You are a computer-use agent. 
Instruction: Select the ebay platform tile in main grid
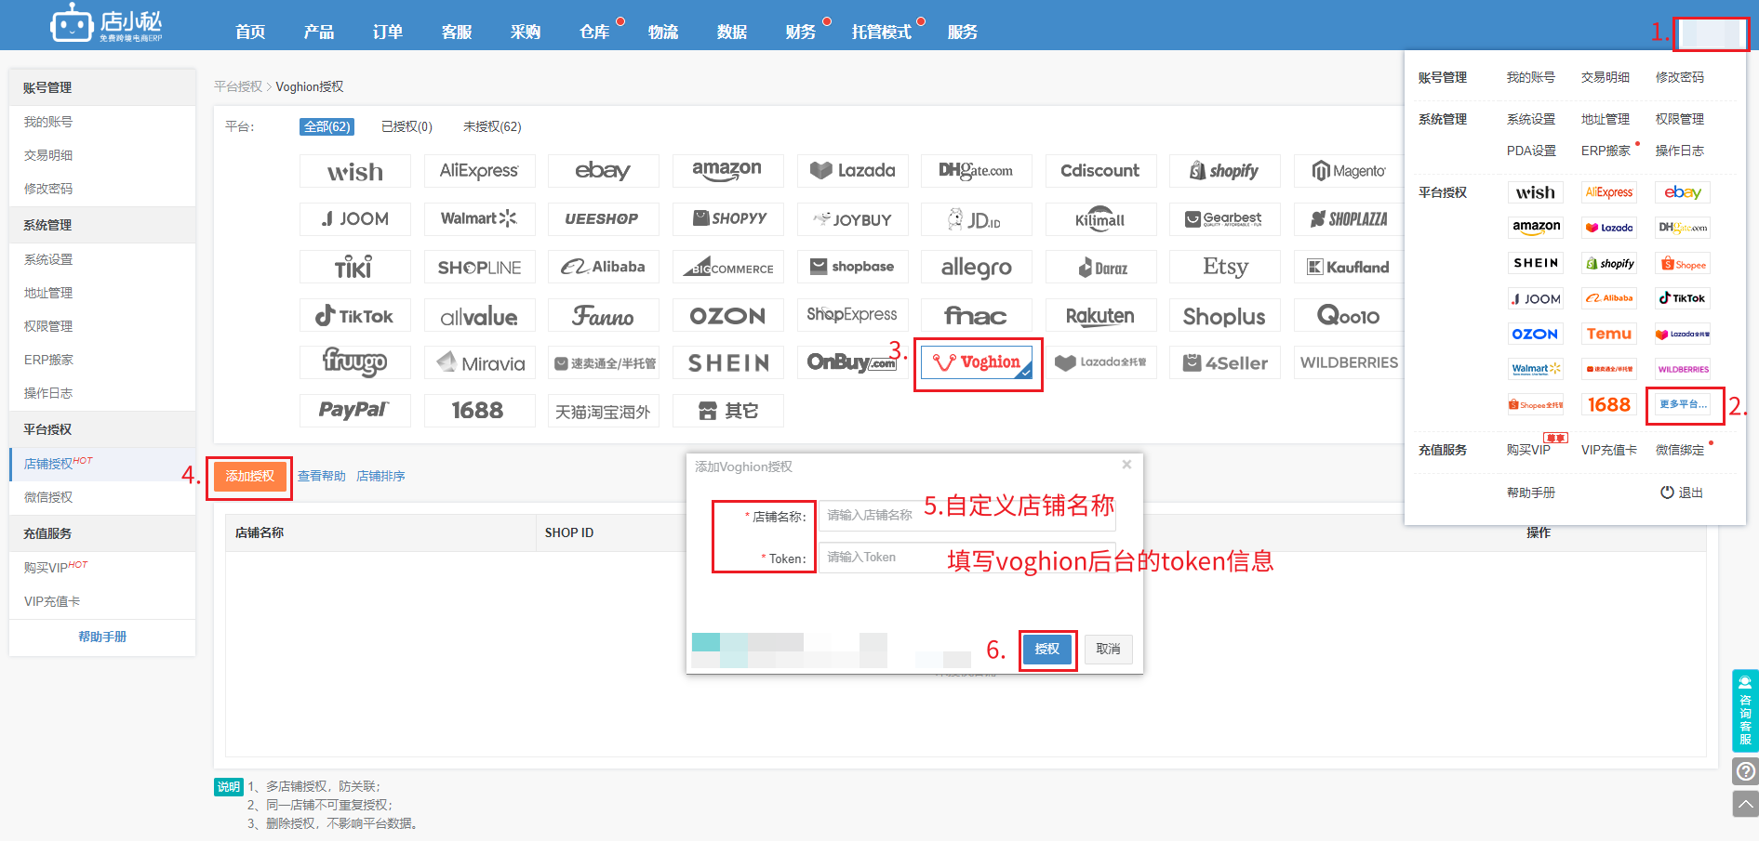(604, 171)
